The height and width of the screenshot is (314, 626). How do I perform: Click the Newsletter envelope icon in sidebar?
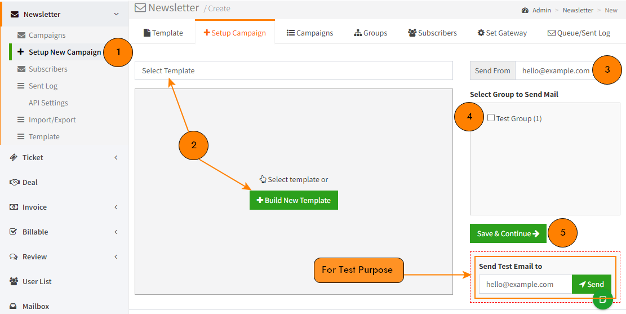[15, 15]
